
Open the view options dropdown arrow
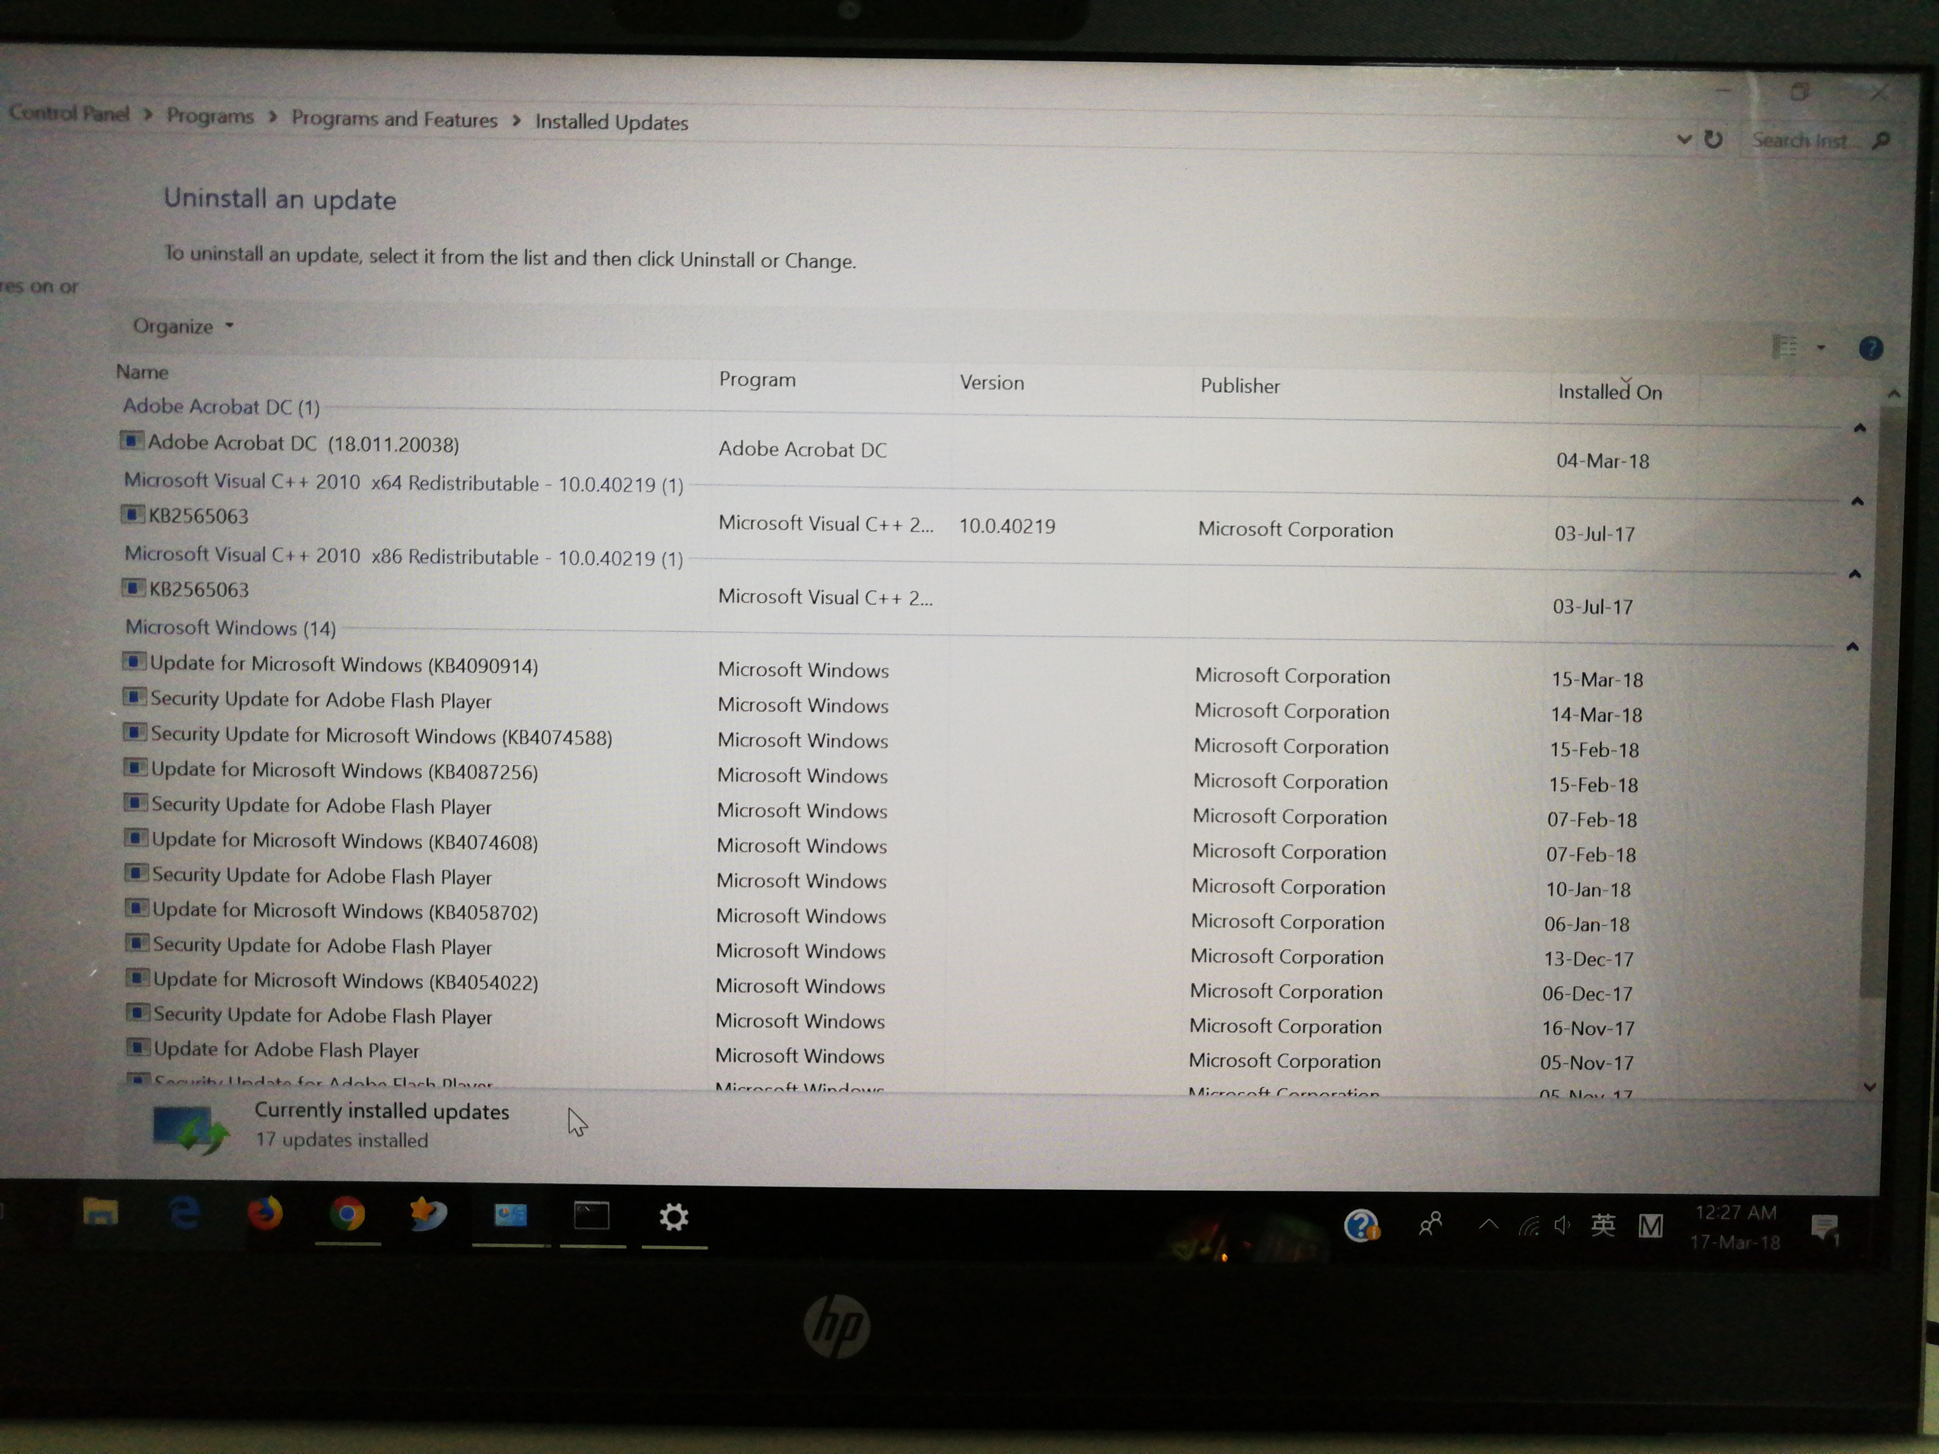1821,347
